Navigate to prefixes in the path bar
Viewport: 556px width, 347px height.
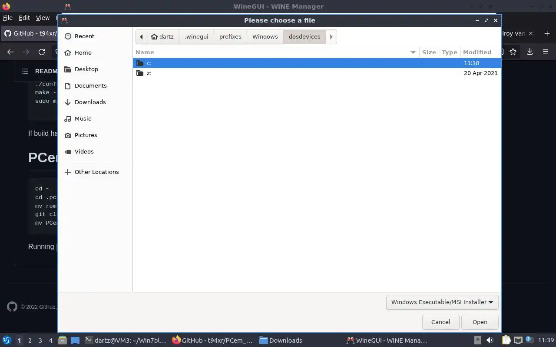(x=230, y=36)
